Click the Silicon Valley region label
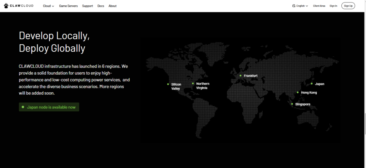Screen dimensions: 366x168 point(176,86)
